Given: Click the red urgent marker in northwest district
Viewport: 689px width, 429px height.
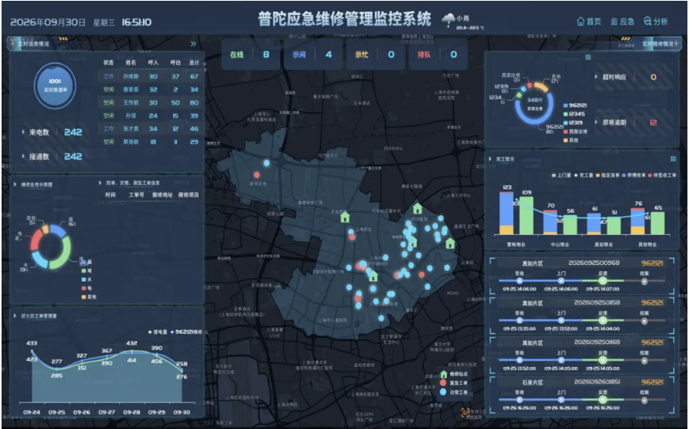Looking at the screenshot, I should click(x=256, y=174).
